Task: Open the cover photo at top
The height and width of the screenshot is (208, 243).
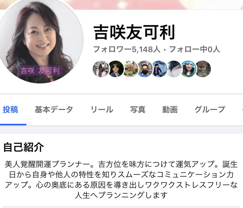Action: tap(155, 5)
